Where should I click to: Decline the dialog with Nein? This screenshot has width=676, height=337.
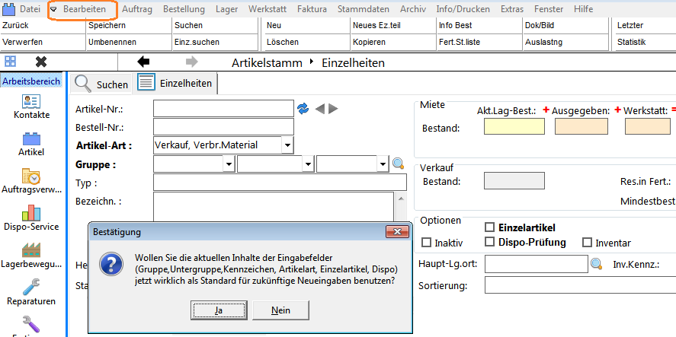click(280, 310)
